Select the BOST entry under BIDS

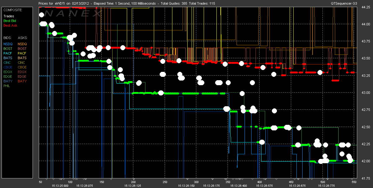(8, 49)
